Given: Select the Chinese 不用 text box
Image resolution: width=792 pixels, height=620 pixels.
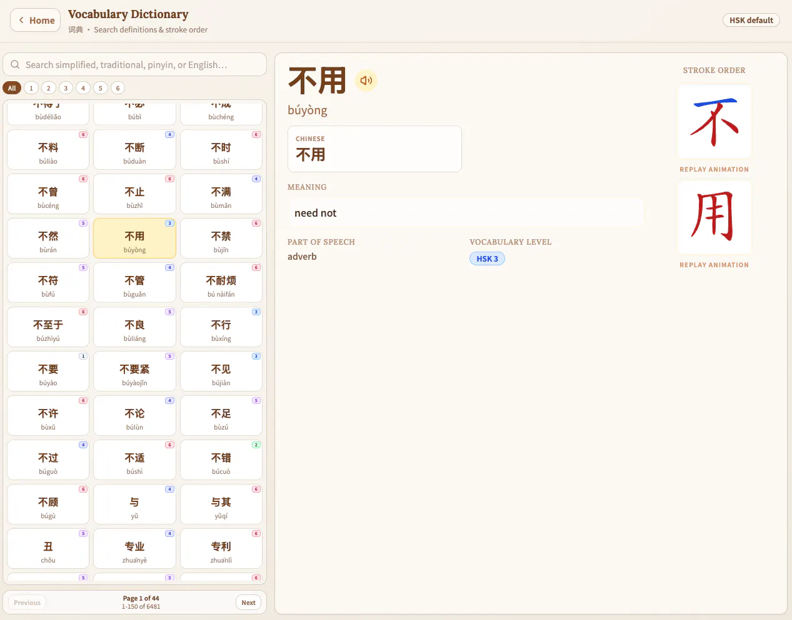Looking at the screenshot, I should point(374,149).
